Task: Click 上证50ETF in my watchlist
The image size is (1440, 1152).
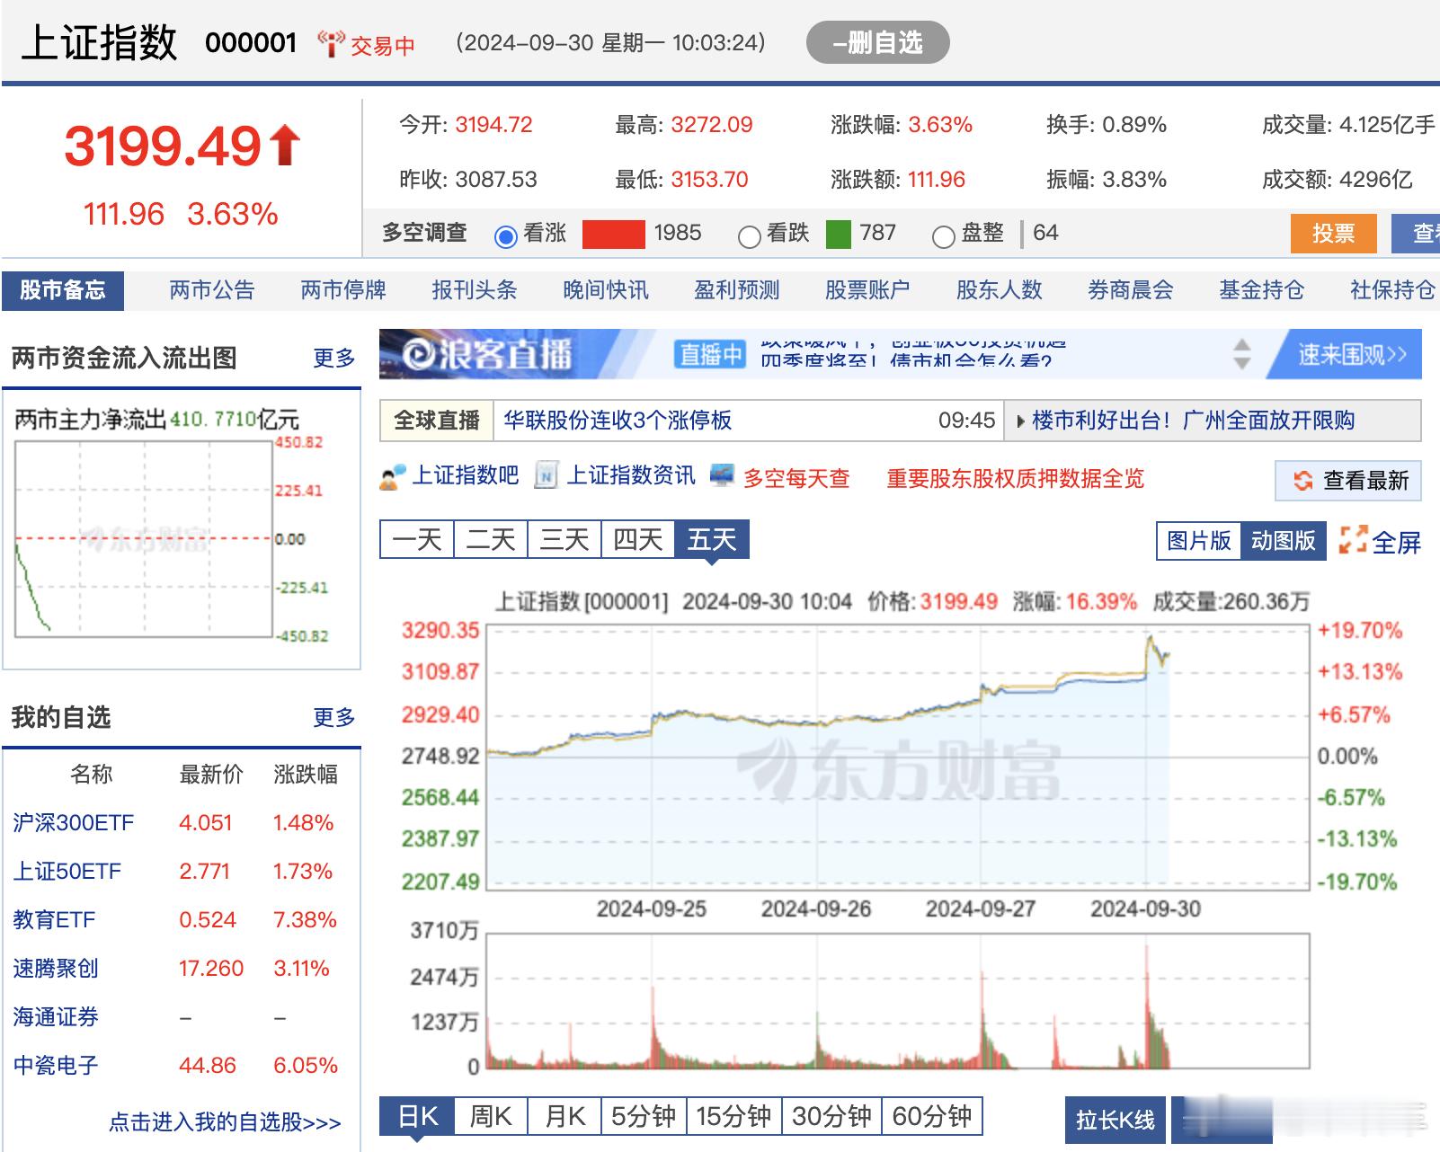Action: pos(67,872)
